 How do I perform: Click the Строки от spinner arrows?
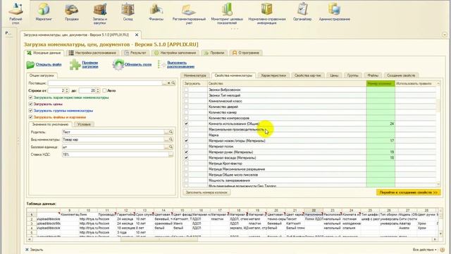point(67,90)
